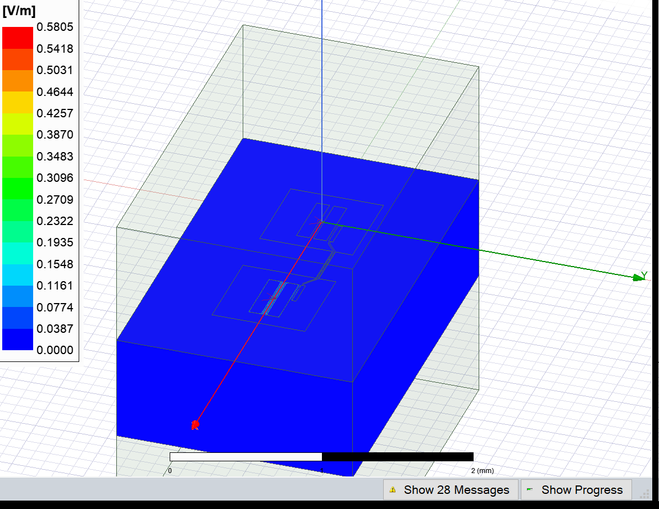659x509 pixels.
Task: Click the green Y axis label
Action: (x=644, y=275)
